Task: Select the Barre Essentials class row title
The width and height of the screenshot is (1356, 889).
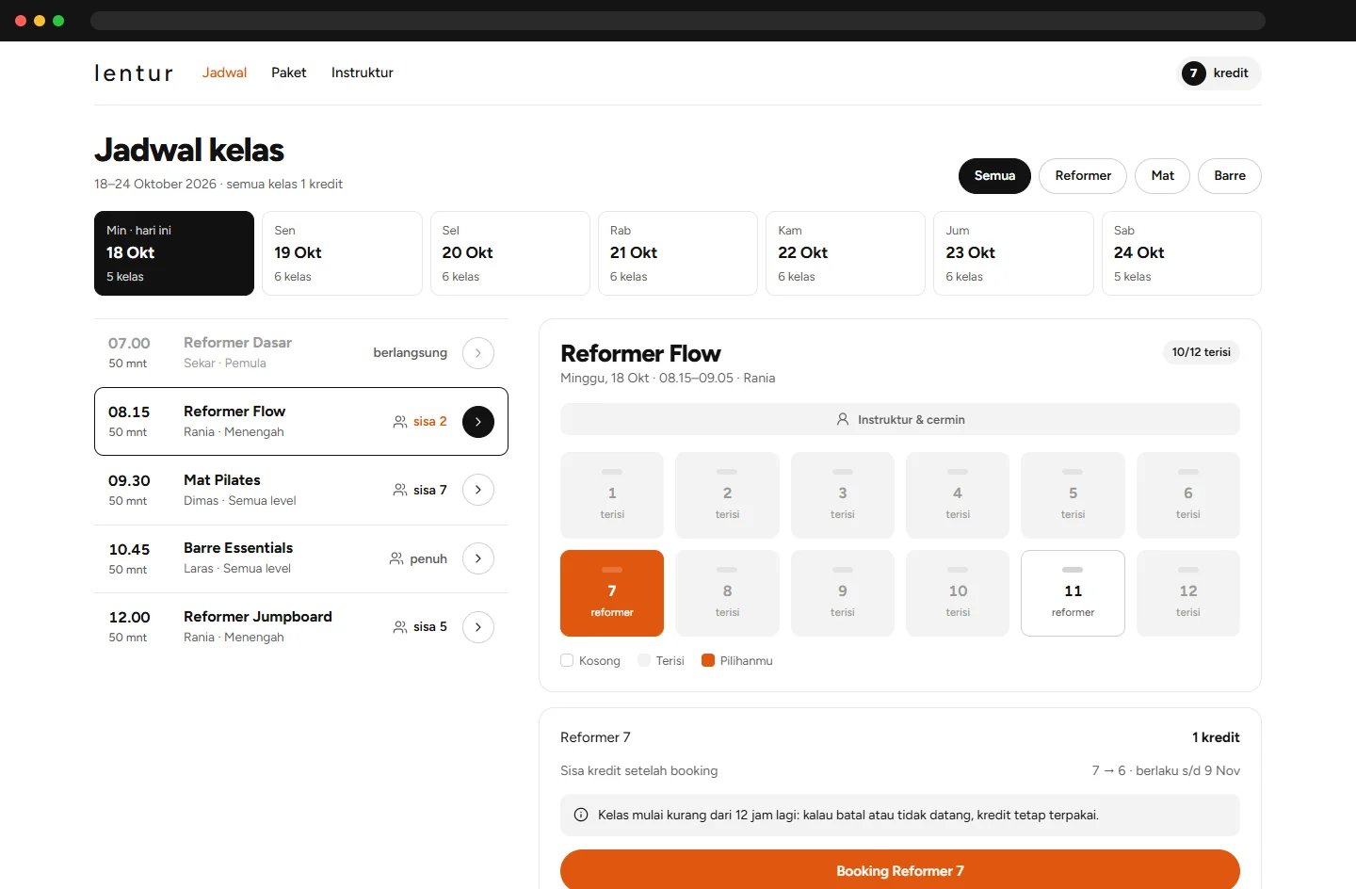Action: [238, 548]
